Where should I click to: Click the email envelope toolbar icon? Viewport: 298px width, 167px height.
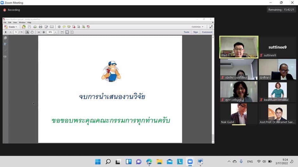click(x=52, y=27)
